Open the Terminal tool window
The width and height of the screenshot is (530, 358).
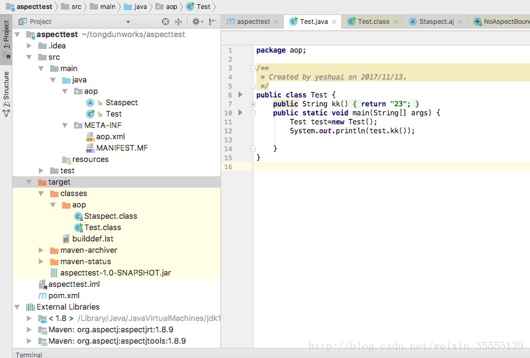coord(29,354)
